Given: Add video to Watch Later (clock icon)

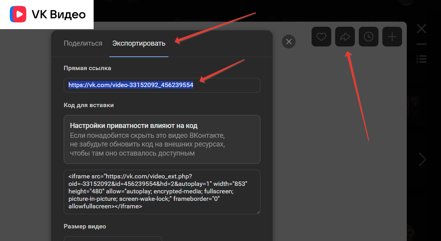Looking at the screenshot, I should click(x=369, y=37).
